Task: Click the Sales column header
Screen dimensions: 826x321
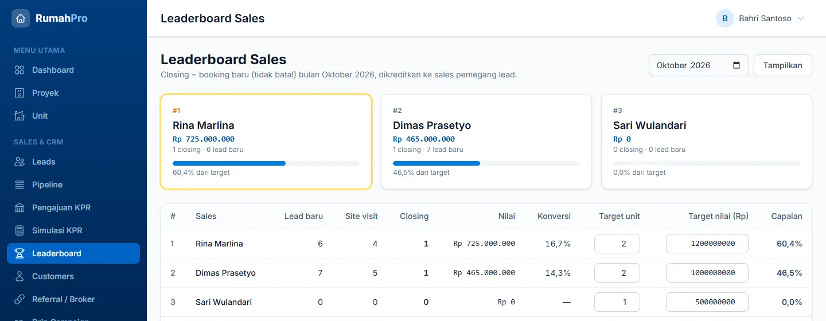Action: 206,216
